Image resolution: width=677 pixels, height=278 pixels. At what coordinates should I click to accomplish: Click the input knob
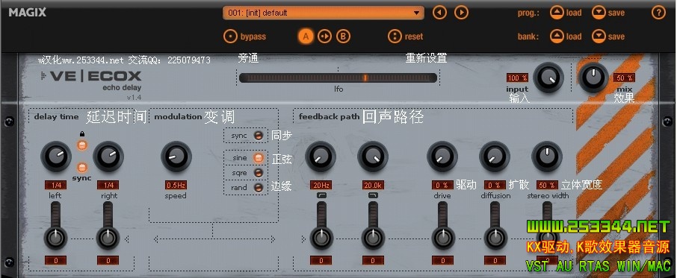tap(548, 78)
